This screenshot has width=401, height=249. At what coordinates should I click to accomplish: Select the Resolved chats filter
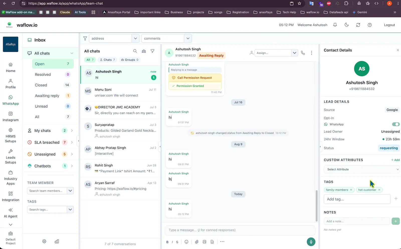click(x=53, y=74)
